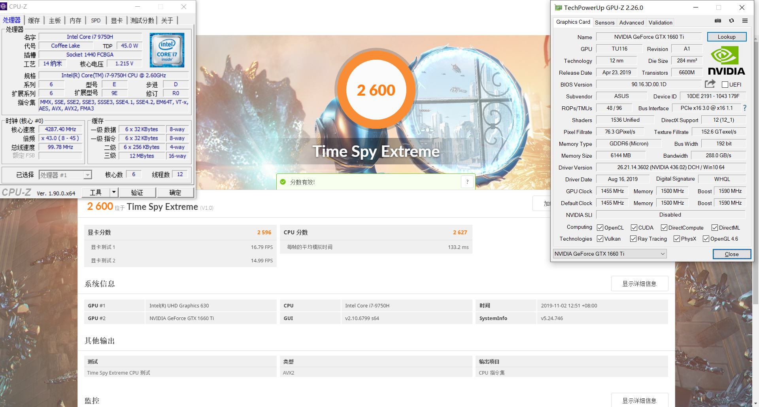The width and height of the screenshot is (759, 407).
Task: Click the green check mark valid score icon
Action: pos(283,182)
